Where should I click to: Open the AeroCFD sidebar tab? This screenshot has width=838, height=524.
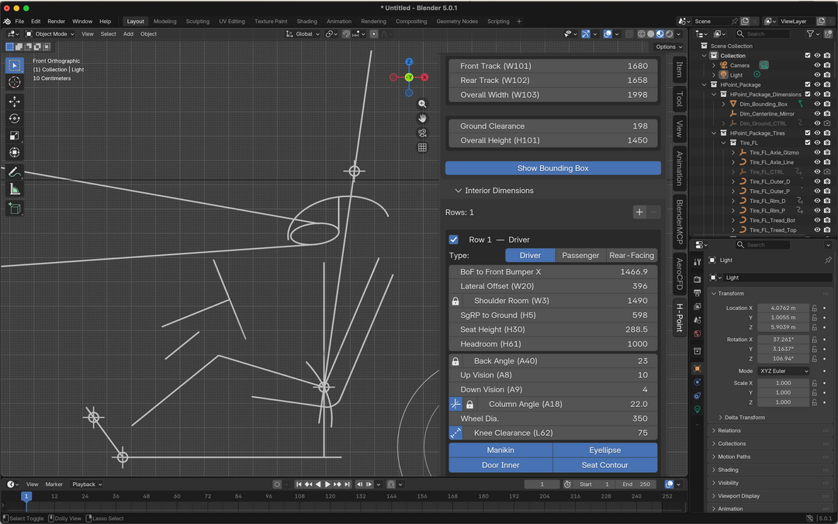pos(679,274)
